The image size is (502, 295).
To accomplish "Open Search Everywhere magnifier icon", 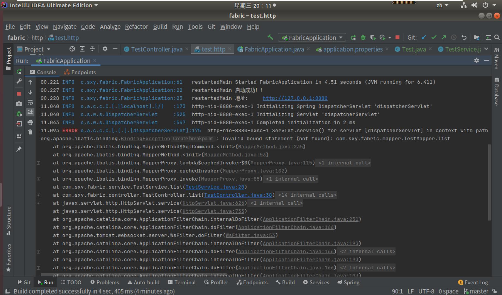I will click(x=497, y=37).
